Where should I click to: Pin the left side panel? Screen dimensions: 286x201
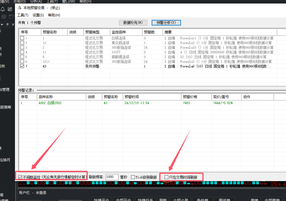(8, 24)
